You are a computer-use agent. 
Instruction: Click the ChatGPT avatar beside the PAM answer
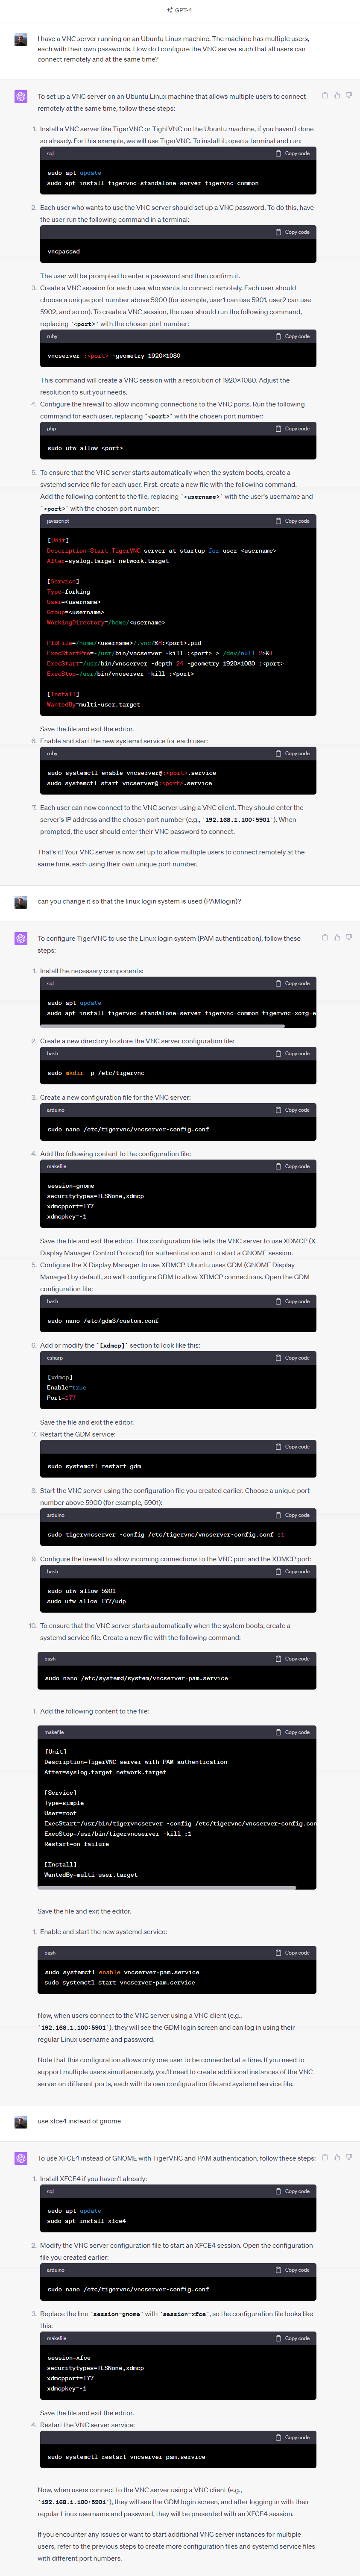coord(21,939)
